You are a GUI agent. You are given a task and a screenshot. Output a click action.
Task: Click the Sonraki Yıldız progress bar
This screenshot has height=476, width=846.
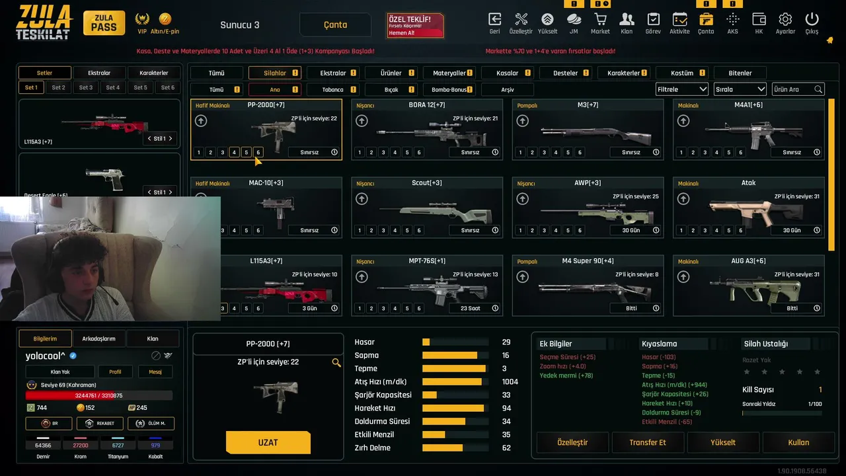(x=782, y=413)
